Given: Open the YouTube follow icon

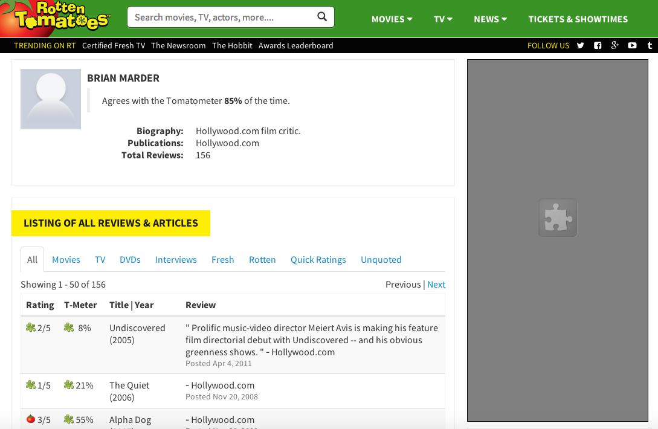Looking at the screenshot, I should (632, 45).
